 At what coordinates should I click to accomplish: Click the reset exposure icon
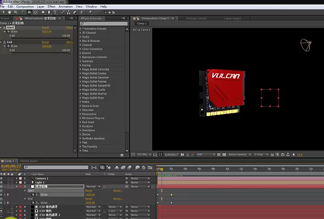[x=294, y=154]
